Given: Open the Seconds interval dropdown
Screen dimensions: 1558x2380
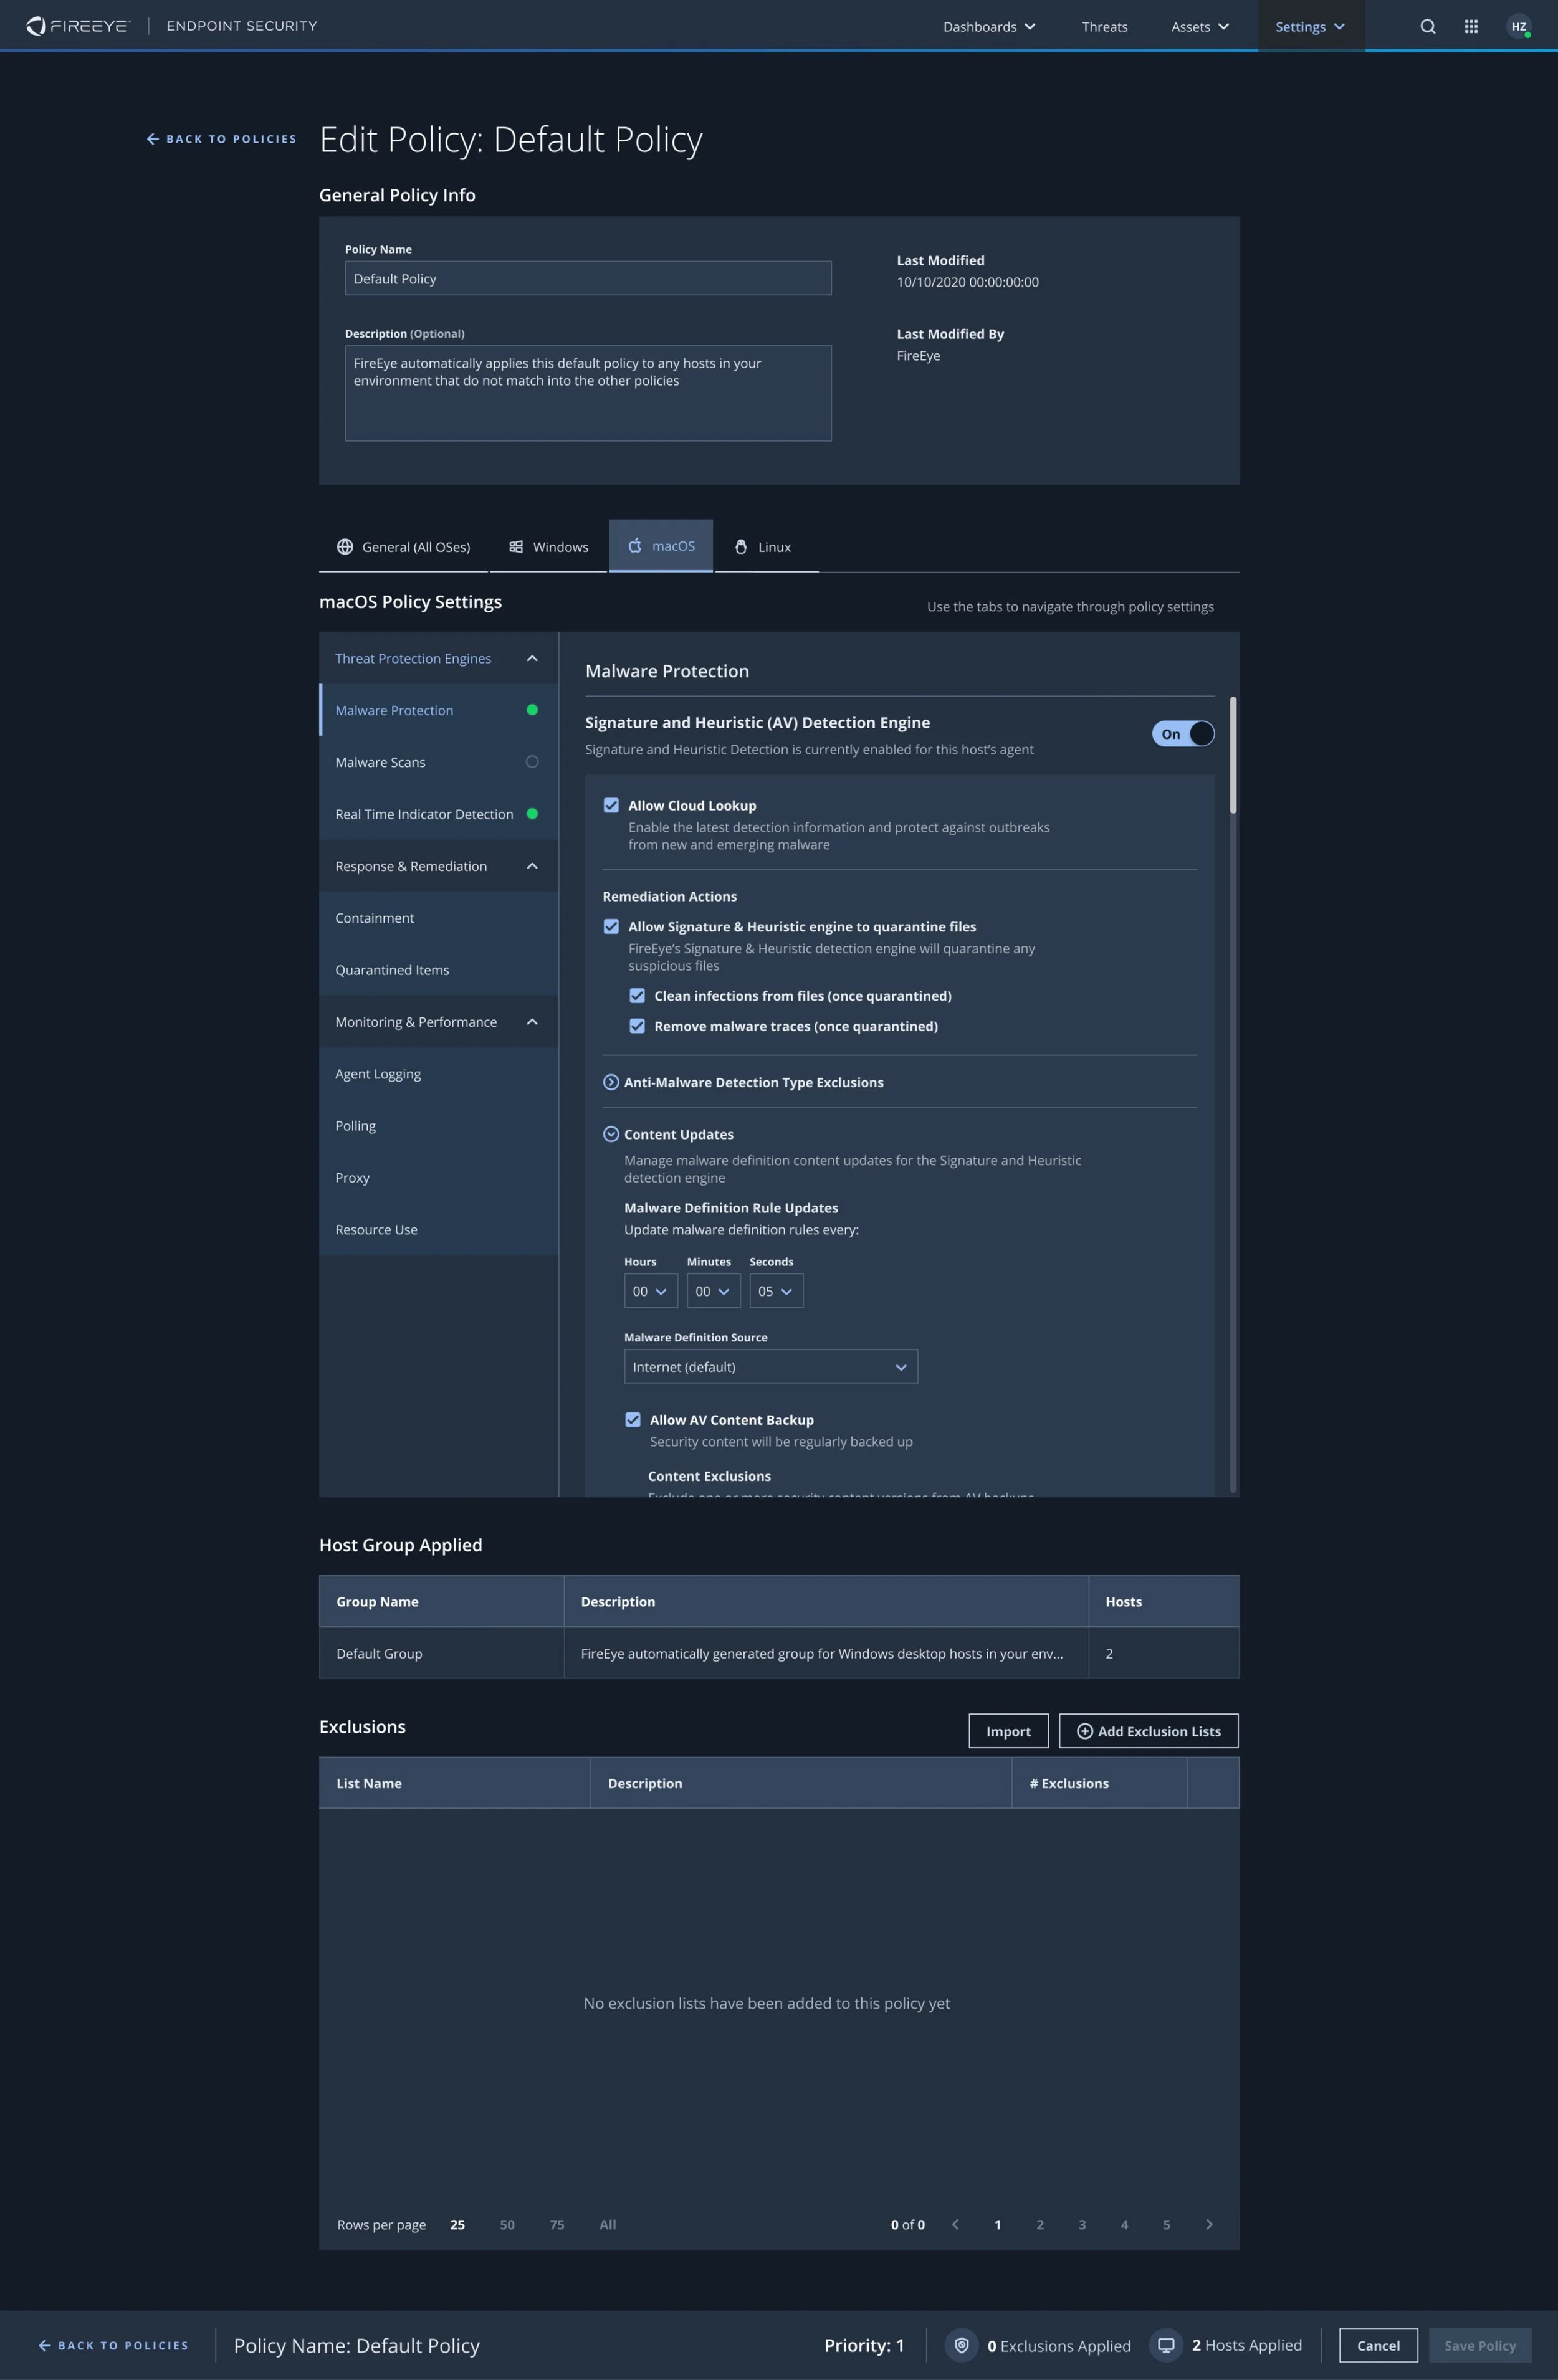Looking at the screenshot, I should pos(775,1291).
